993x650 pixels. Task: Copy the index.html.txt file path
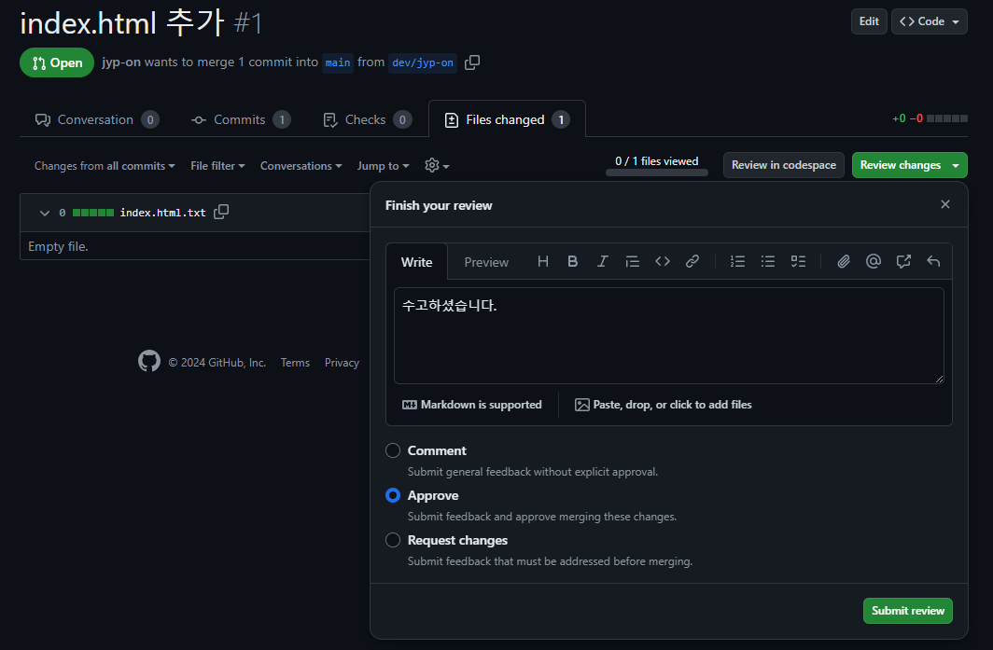[x=221, y=212]
